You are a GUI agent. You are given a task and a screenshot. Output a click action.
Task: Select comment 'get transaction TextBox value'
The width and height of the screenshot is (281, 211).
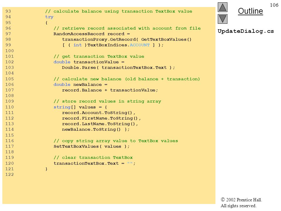(99, 57)
